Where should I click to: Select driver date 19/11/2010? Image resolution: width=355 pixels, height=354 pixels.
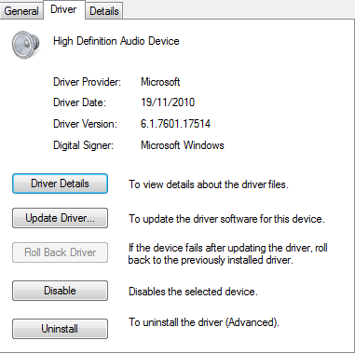(168, 102)
